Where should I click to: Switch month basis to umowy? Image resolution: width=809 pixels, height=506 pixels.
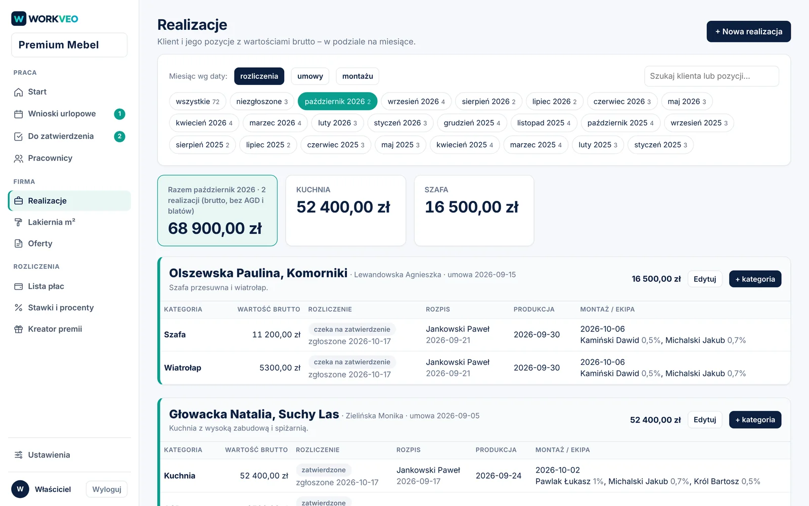tap(310, 76)
